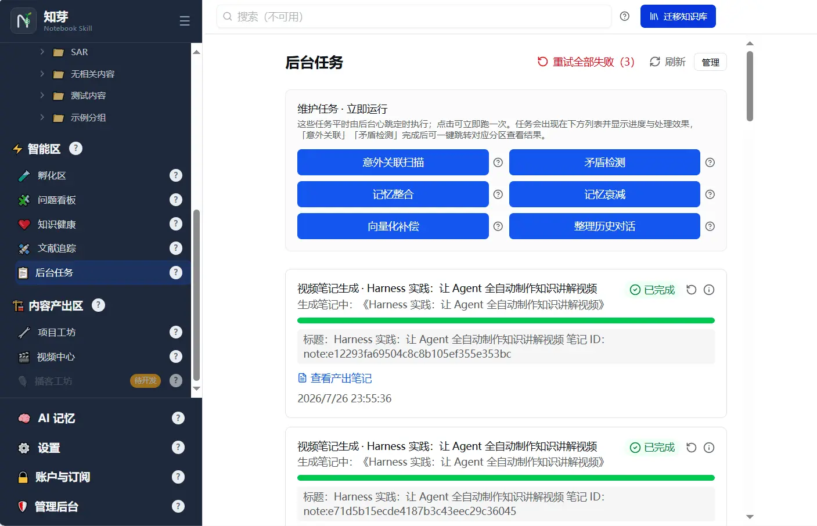Viewport: 817px width, 526px height.
Task: Open 视频中心 in sidebar
Action: point(56,357)
